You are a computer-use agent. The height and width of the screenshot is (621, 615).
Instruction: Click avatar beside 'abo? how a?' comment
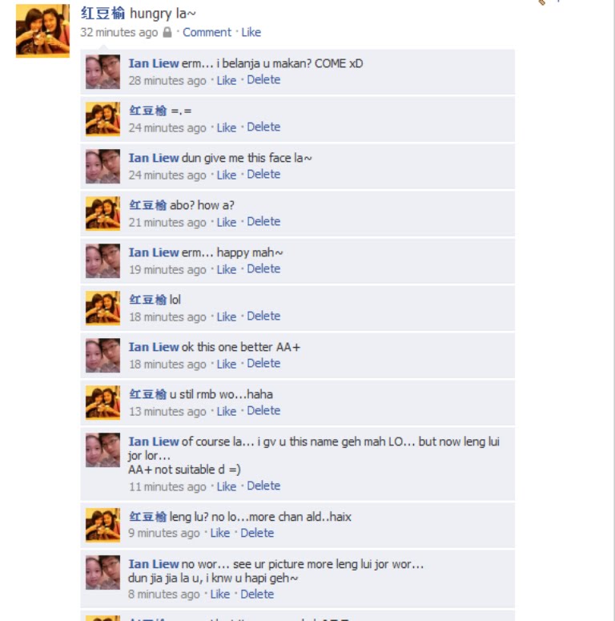(102, 213)
